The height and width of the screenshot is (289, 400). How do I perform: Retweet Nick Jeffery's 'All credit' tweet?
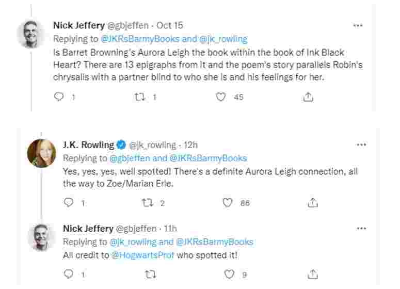click(x=148, y=274)
